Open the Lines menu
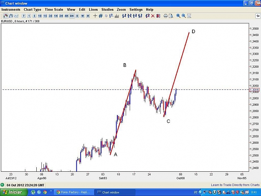This screenshot has height=196, width=261. point(93,10)
